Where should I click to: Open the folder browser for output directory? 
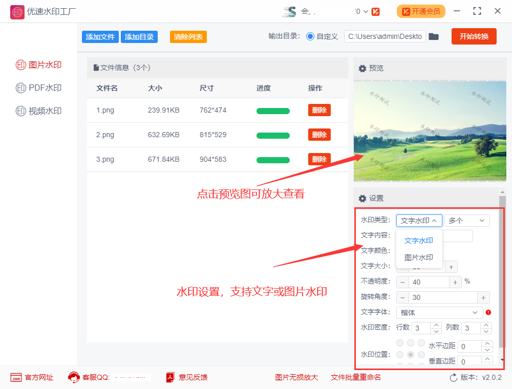[x=434, y=36]
